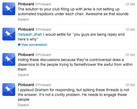The height and width of the screenshot is (109, 137).
Task: Click Pinboard avatar on the 'Hiding these discussions' tweet
Action: coord(9,59)
